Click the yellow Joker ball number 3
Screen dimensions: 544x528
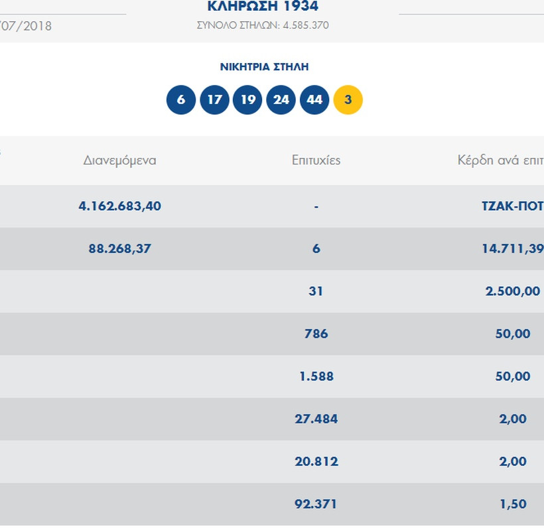coord(348,100)
